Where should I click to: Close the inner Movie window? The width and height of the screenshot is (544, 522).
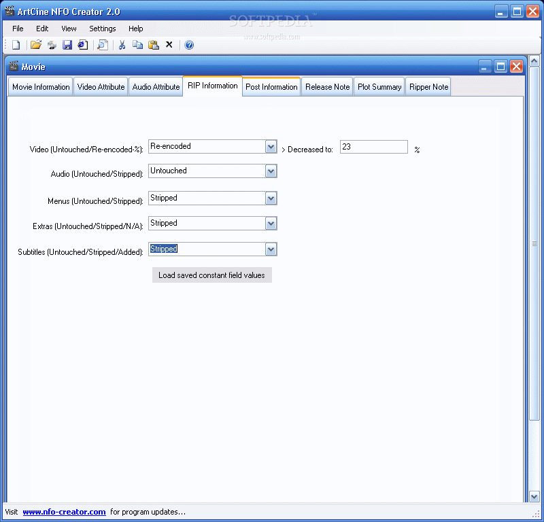coord(517,66)
